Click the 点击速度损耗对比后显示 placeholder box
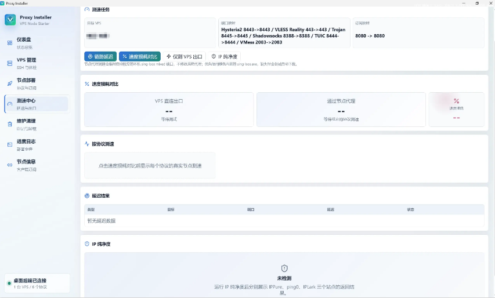The height and width of the screenshot is (298, 495). point(150,166)
